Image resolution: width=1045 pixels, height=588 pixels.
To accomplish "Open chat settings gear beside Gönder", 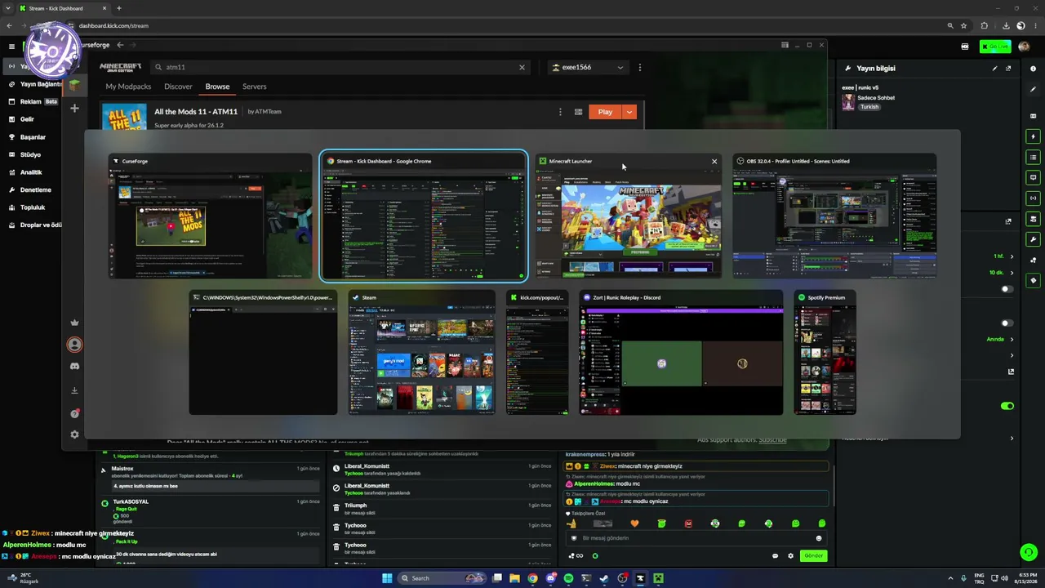I will (790, 556).
